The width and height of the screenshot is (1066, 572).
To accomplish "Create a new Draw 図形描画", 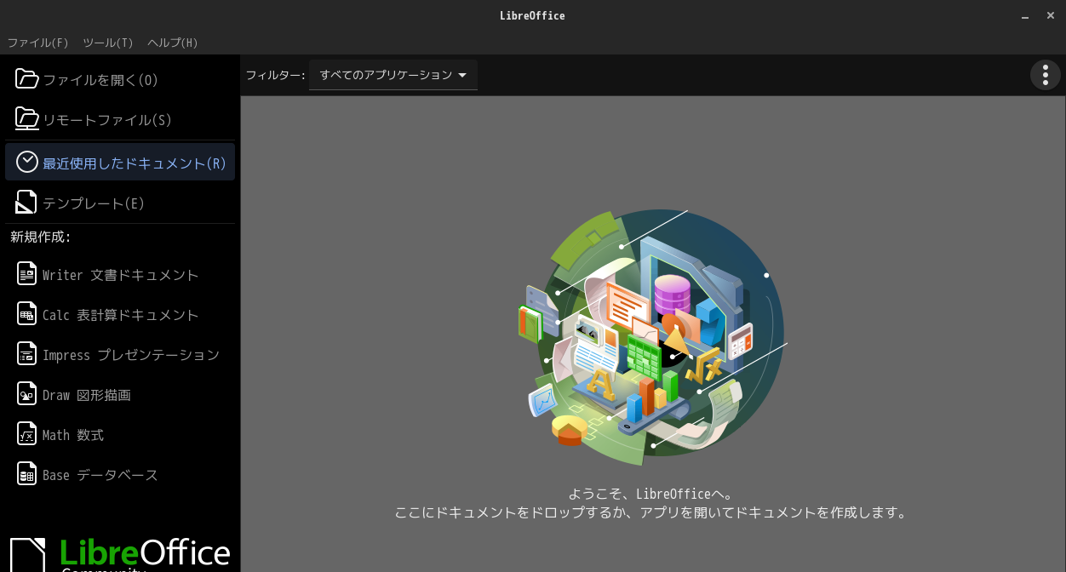I will [x=120, y=394].
